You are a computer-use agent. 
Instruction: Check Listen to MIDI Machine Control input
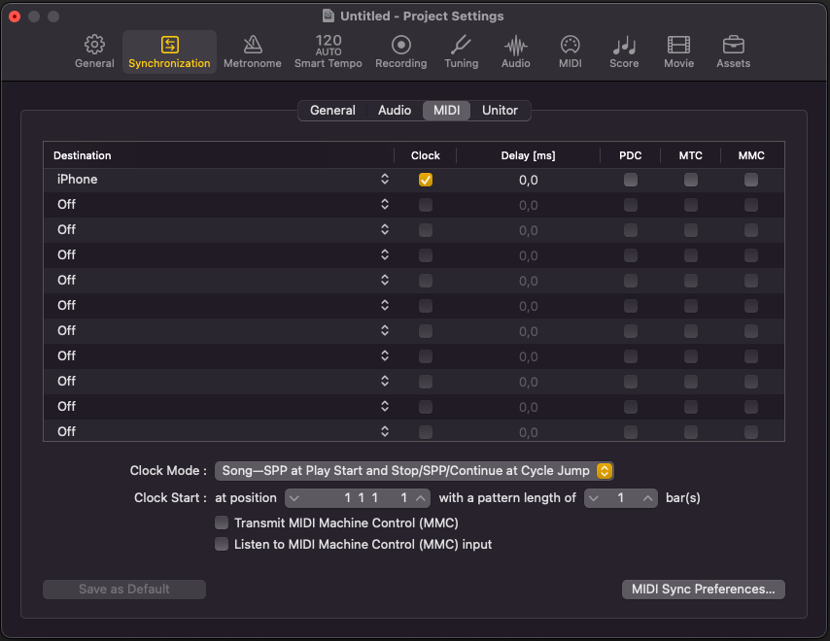pos(222,544)
